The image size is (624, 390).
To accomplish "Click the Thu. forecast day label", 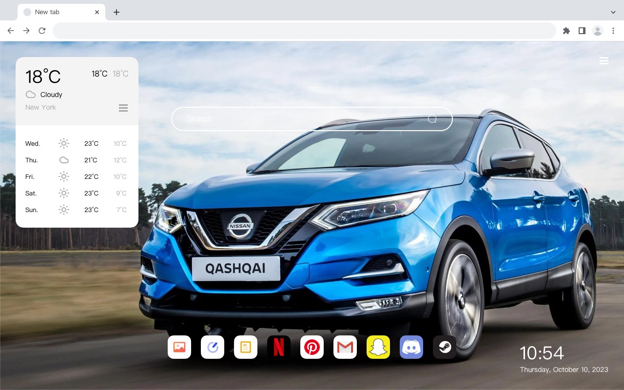I will pos(32,160).
